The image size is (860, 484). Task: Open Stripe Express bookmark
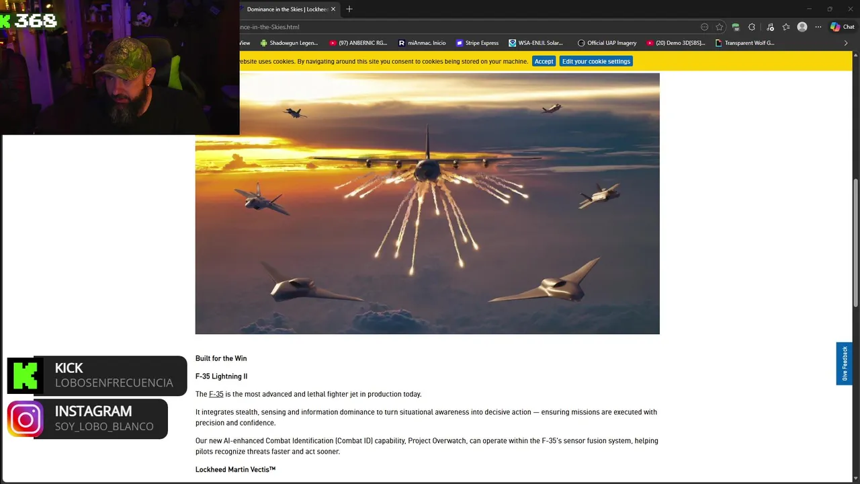coord(477,43)
